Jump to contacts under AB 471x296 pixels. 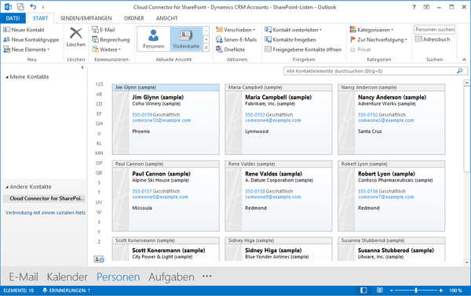click(x=99, y=94)
